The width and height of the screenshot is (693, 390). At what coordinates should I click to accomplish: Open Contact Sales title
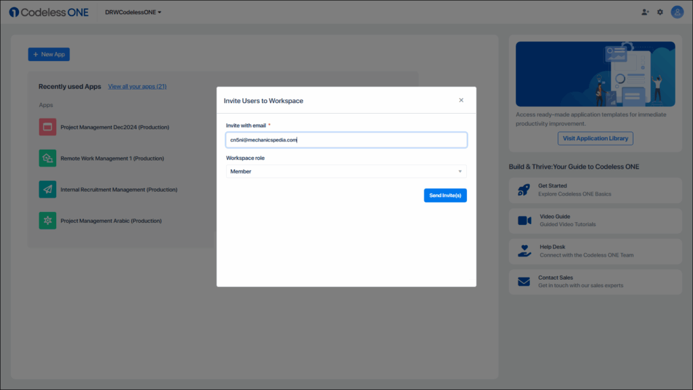point(556,278)
